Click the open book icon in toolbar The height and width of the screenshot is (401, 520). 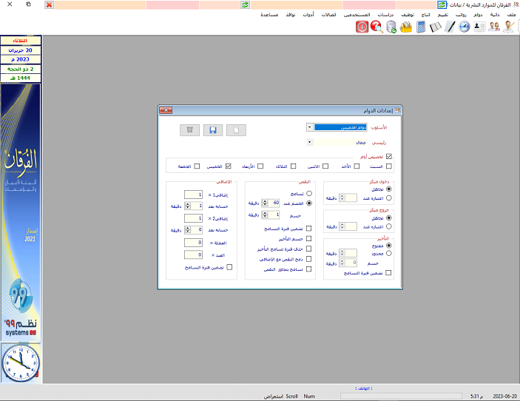click(x=435, y=27)
